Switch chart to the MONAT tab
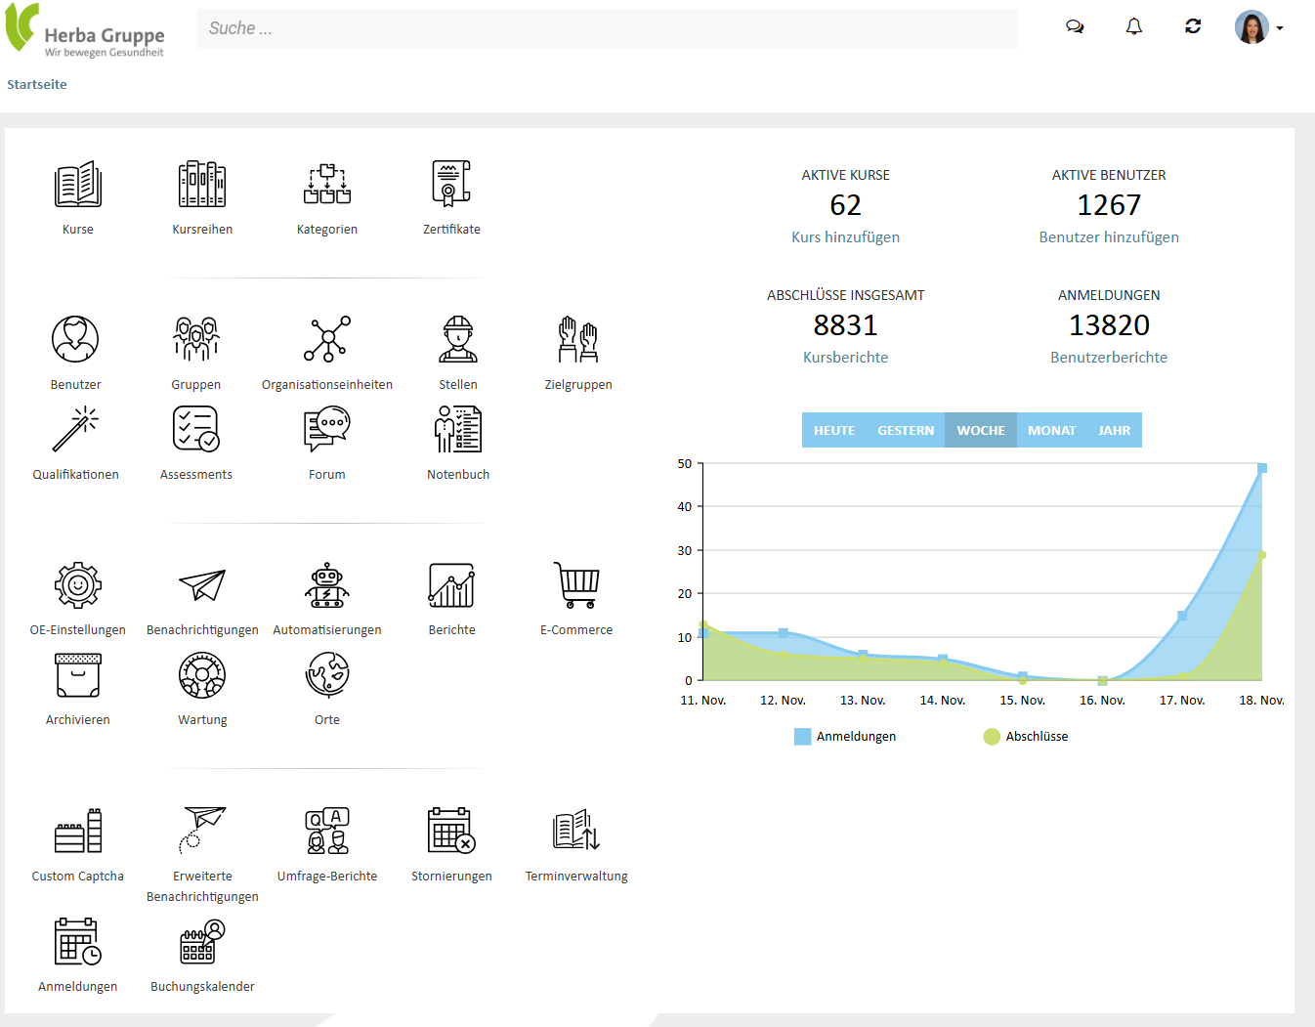Image resolution: width=1315 pixels, height=1027 pixels. 1051,430
